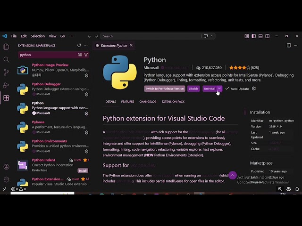Toggle Auto Update checkbox
The height and width of the screenshot is (226, 302).
click(227, 89)
